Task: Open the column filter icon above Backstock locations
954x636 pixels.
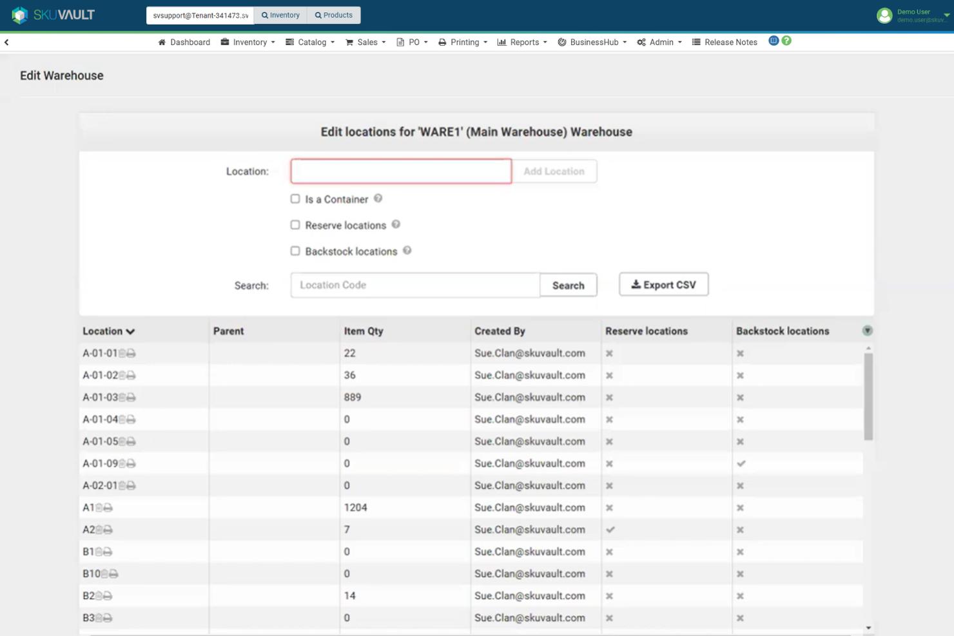Action: [x=868, y=330]
